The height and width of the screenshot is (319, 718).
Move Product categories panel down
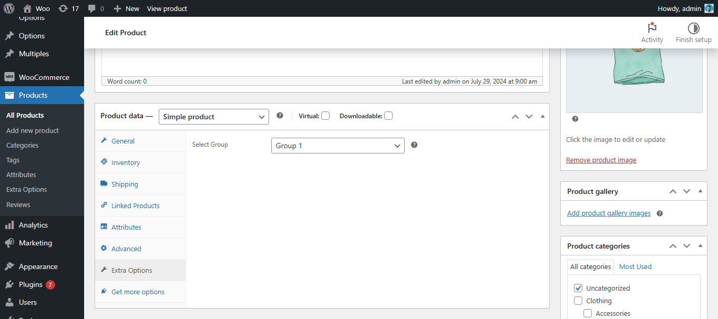pos(686,246)
